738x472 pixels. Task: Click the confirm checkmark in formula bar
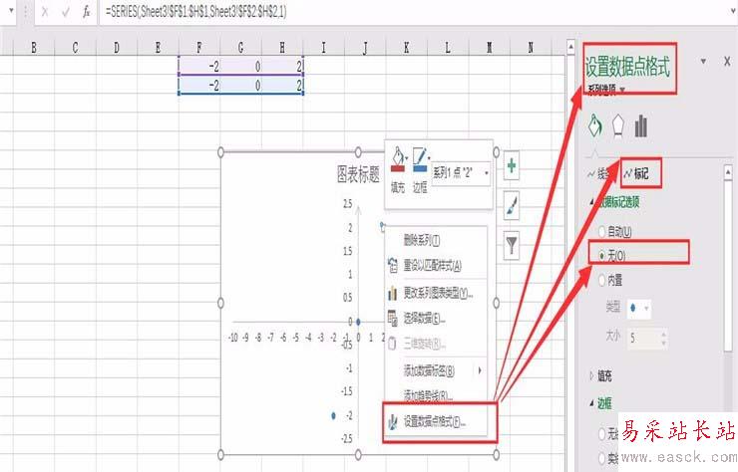tap(66, 12)
